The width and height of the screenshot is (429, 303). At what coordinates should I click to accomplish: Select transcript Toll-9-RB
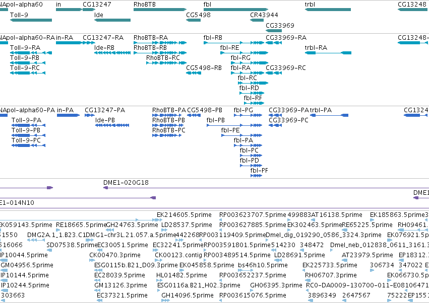[x=28, y=63]
